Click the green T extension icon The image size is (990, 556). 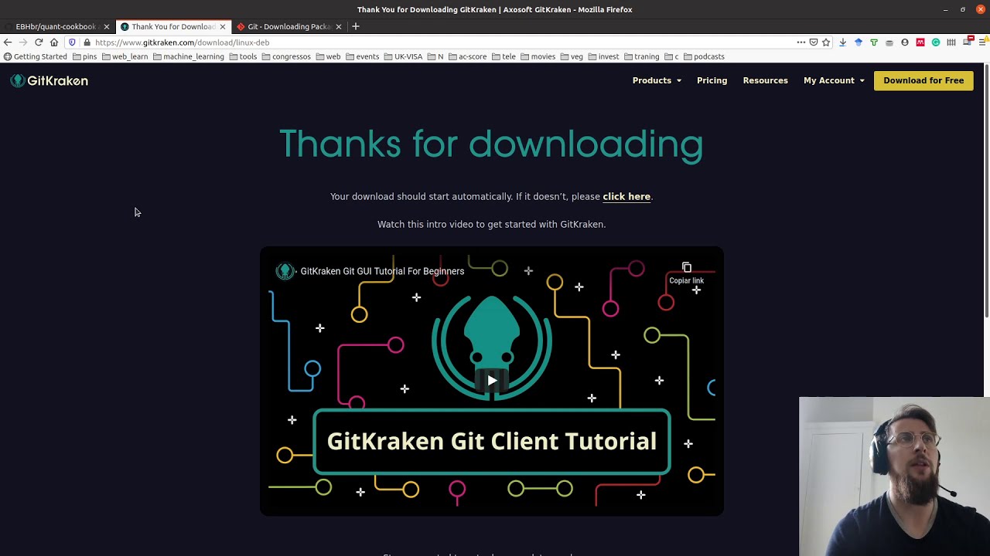[x=874, y=42]
